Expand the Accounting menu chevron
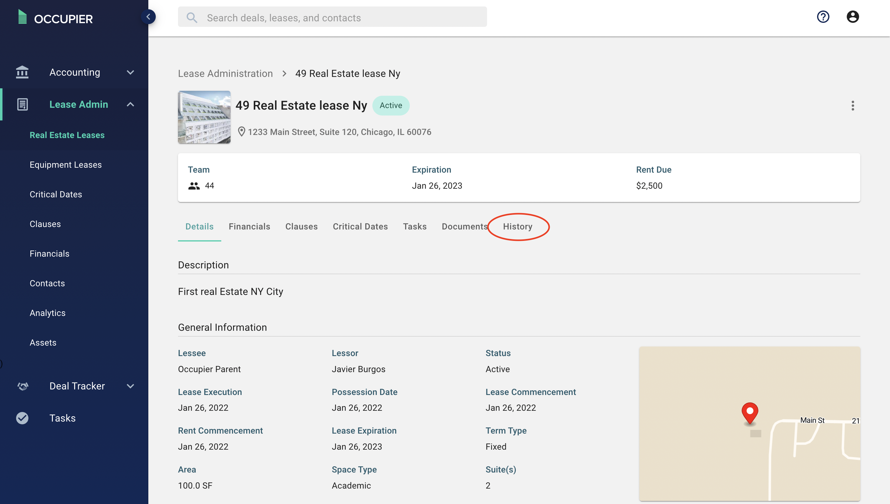The height and width of the screenshot is (504, 890). pyautogui.click(x=130, y=72)
